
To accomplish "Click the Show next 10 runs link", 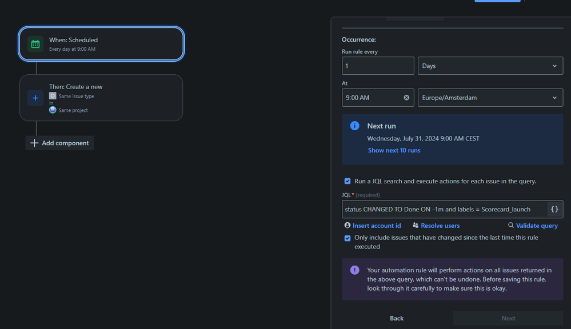I will click(x=394, y=150).
